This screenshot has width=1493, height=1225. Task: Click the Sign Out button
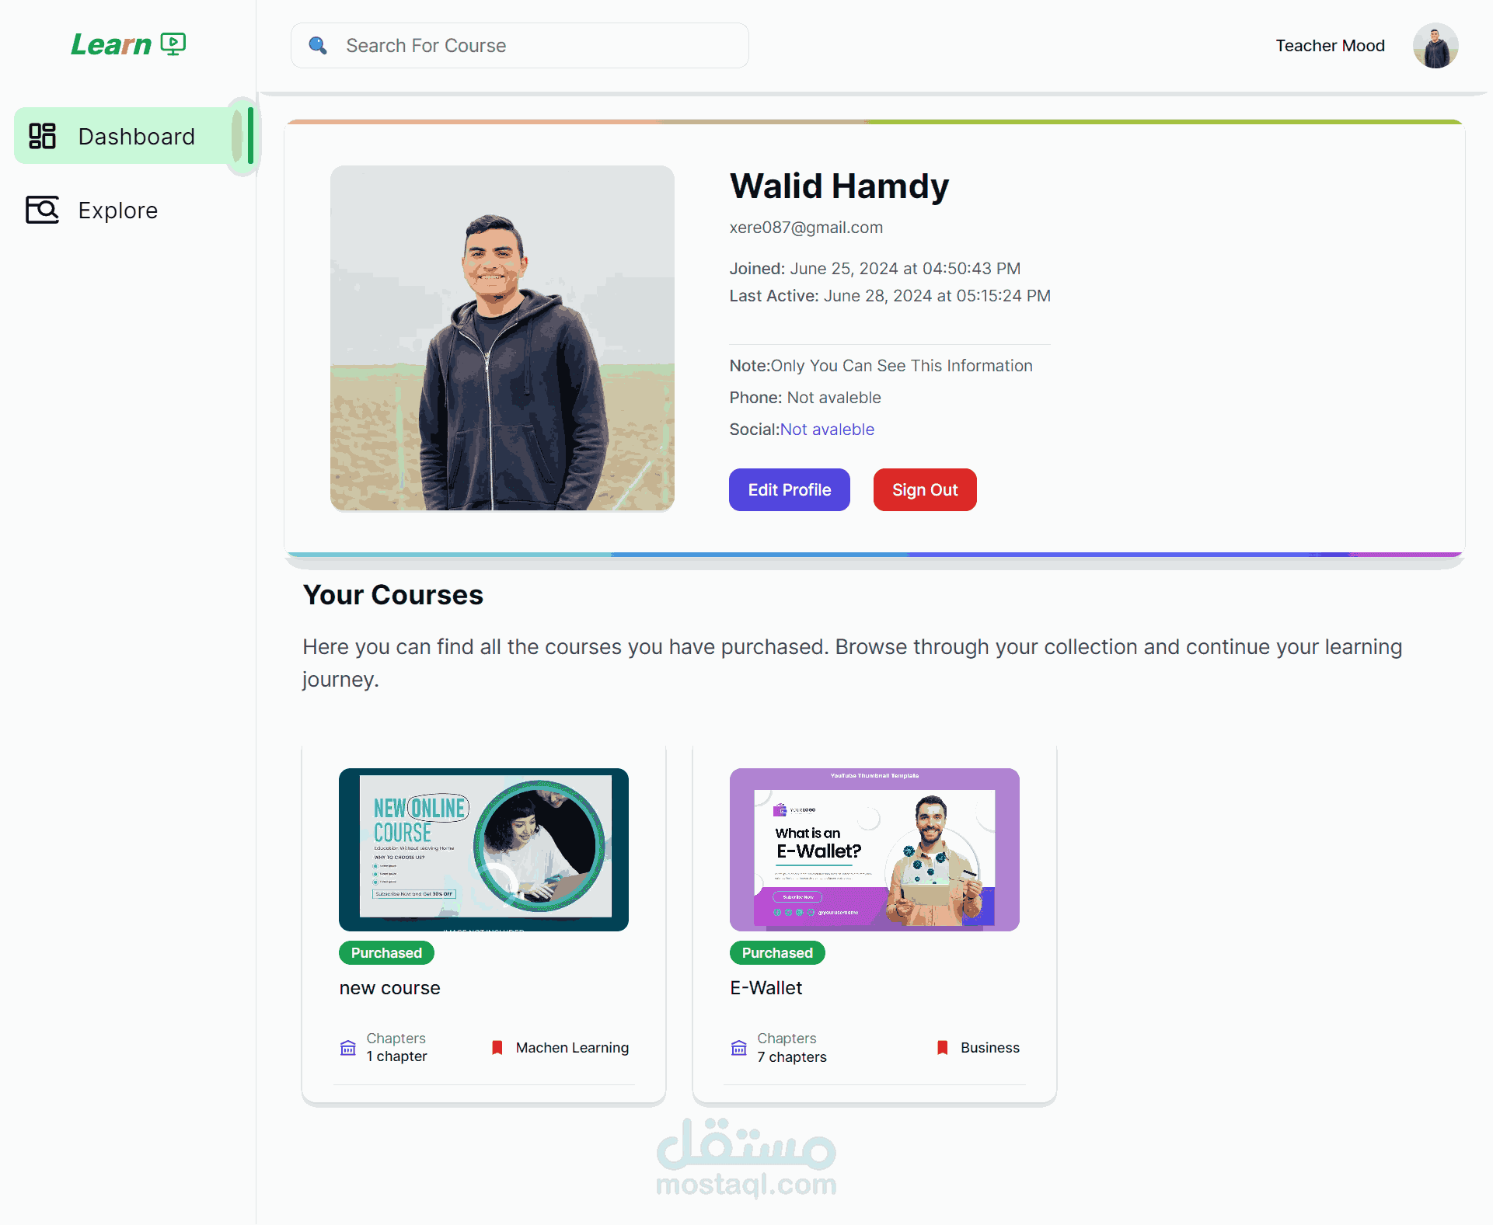925,489
